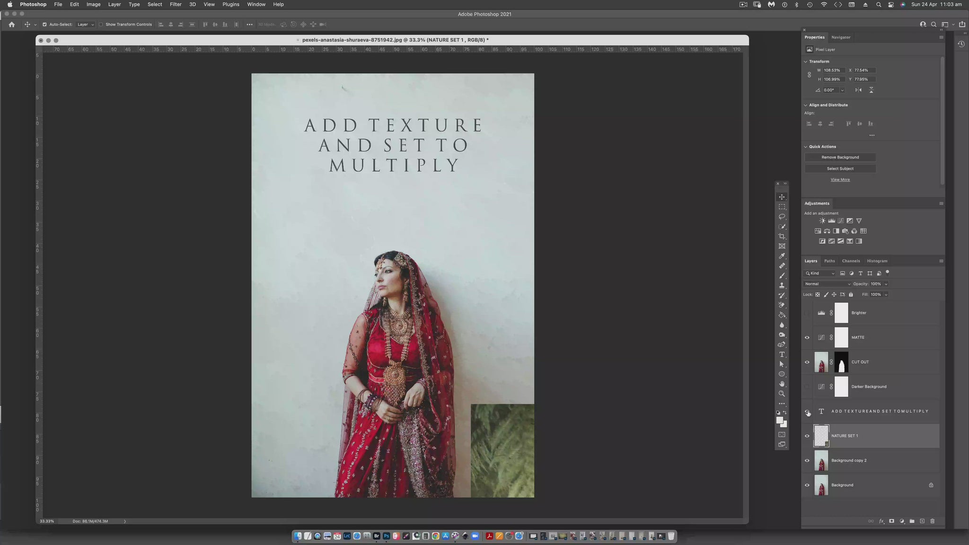Select the Eraser tool
Image resolution: width=969 pixels, height=545 pixels.
(x=782, y=305)
